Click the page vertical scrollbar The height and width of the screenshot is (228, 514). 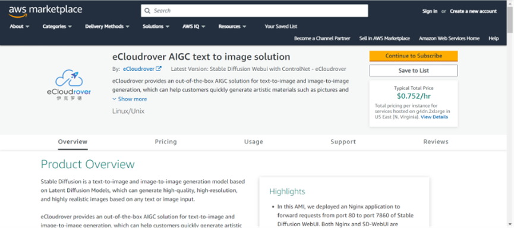click(510, 114)
